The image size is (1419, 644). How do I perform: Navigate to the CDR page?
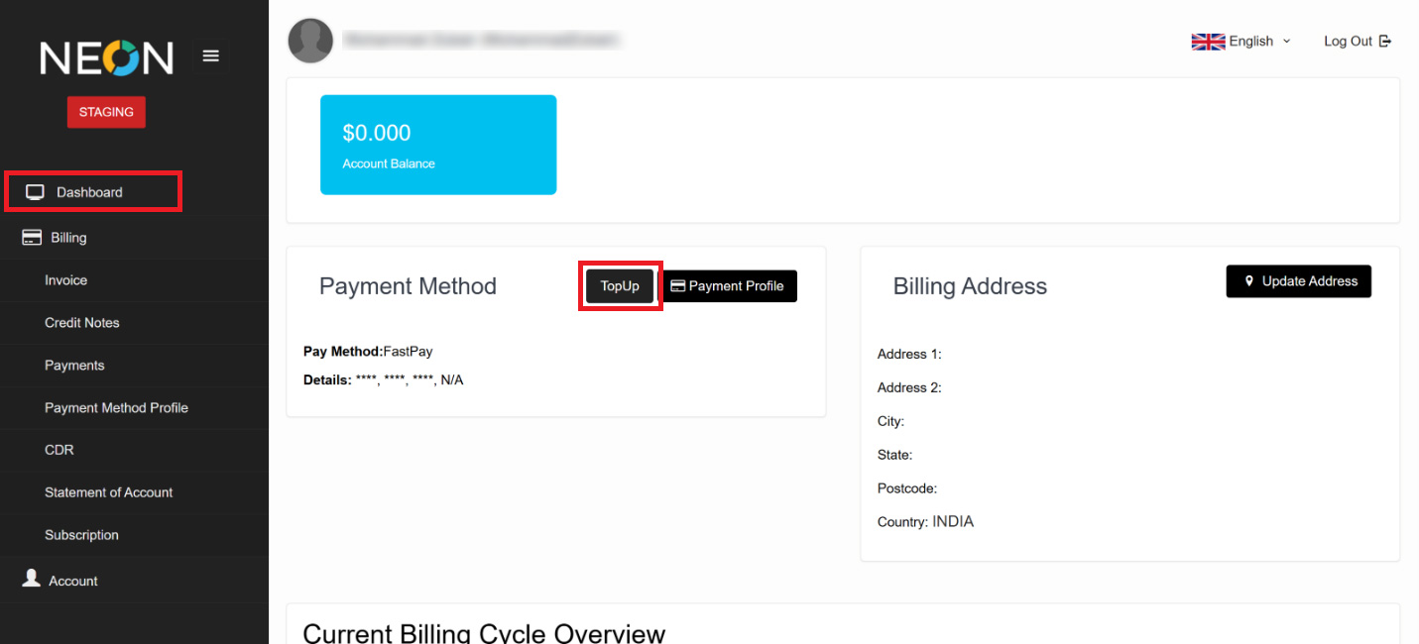click(59, 450)
